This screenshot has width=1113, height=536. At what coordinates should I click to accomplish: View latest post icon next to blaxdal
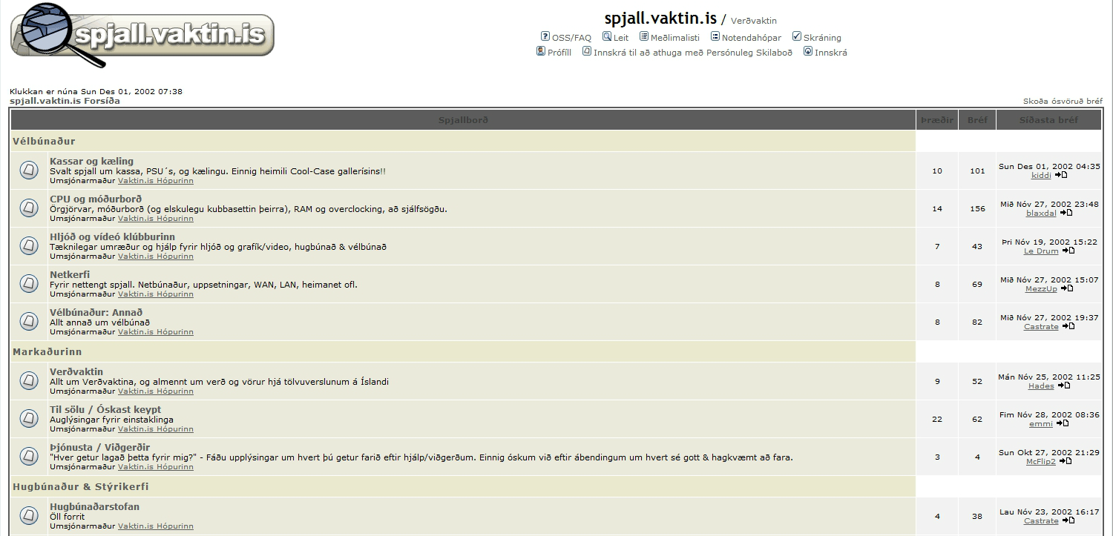coord(1066,214)
